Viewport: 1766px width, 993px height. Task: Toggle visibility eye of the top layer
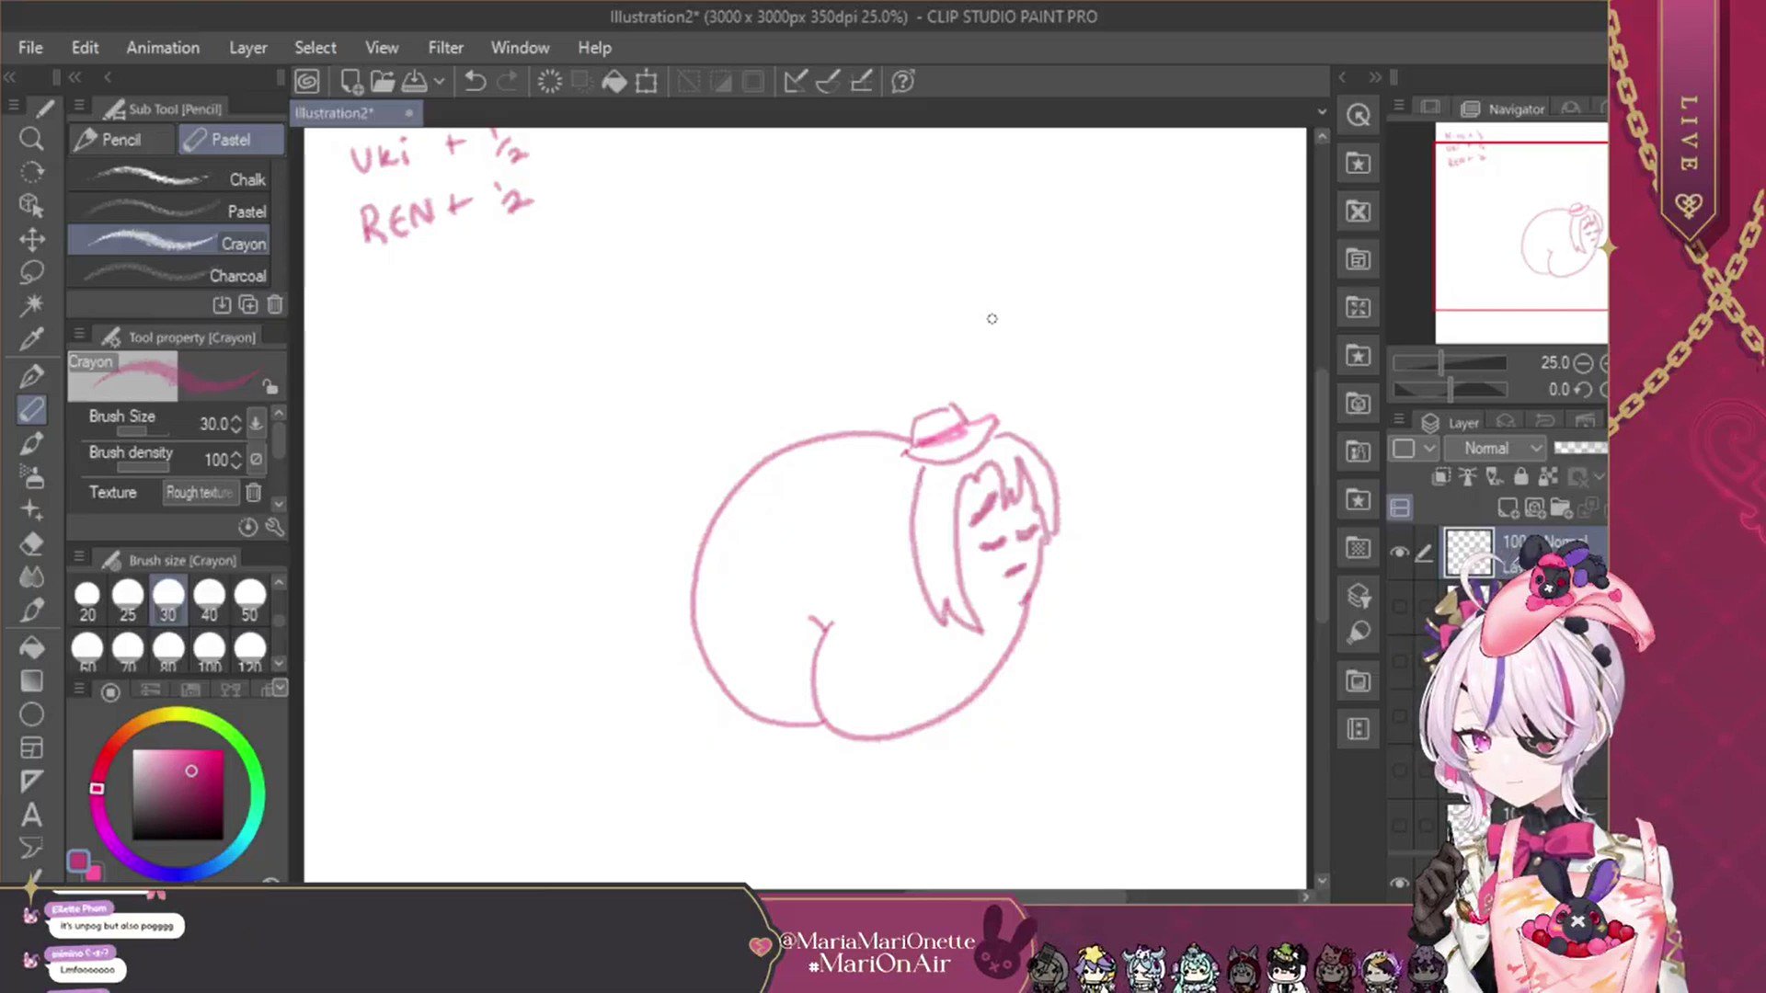pos(1399,552)
